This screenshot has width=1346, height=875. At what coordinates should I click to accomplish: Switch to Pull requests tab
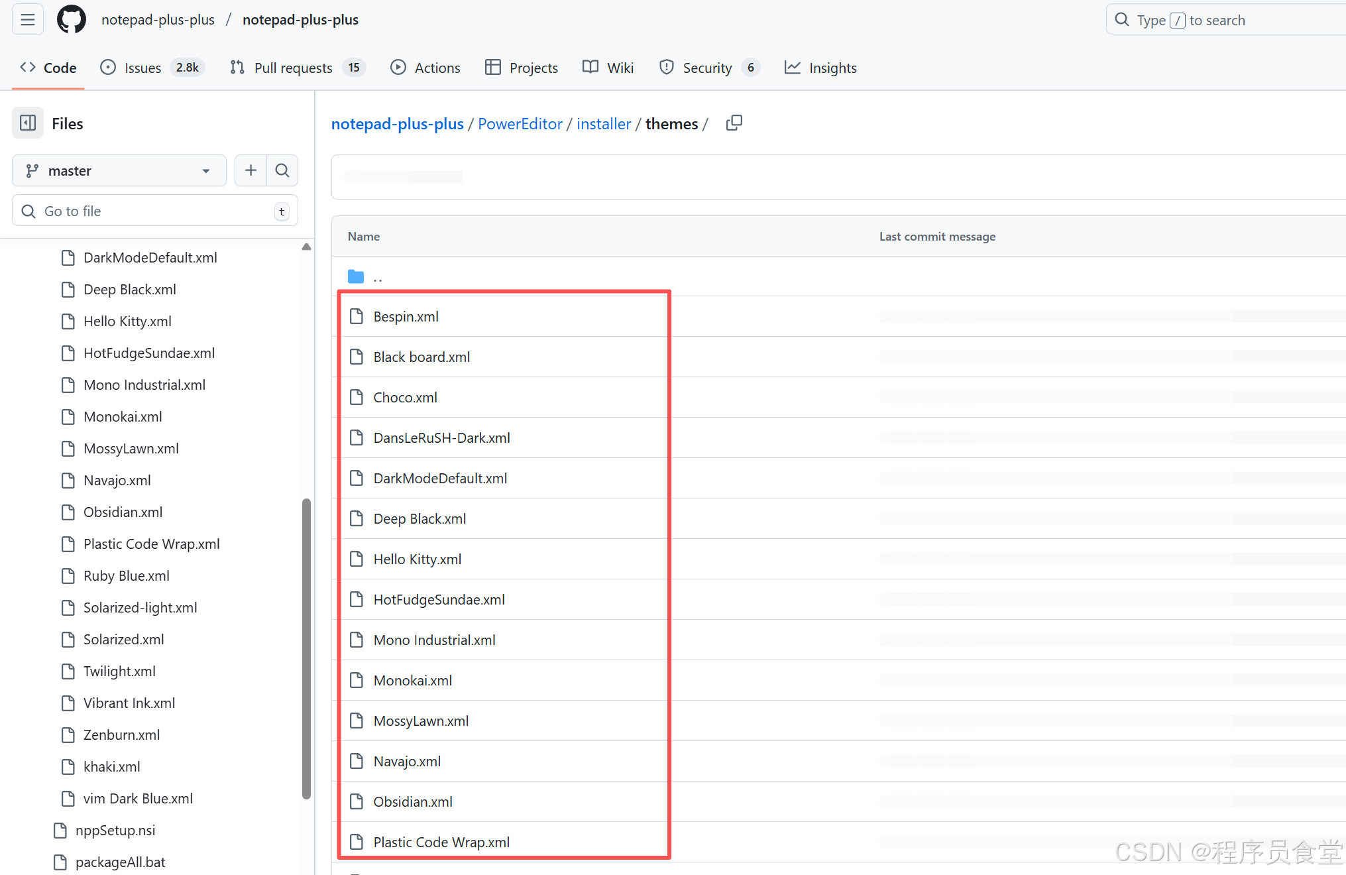[x=293, y=68]
